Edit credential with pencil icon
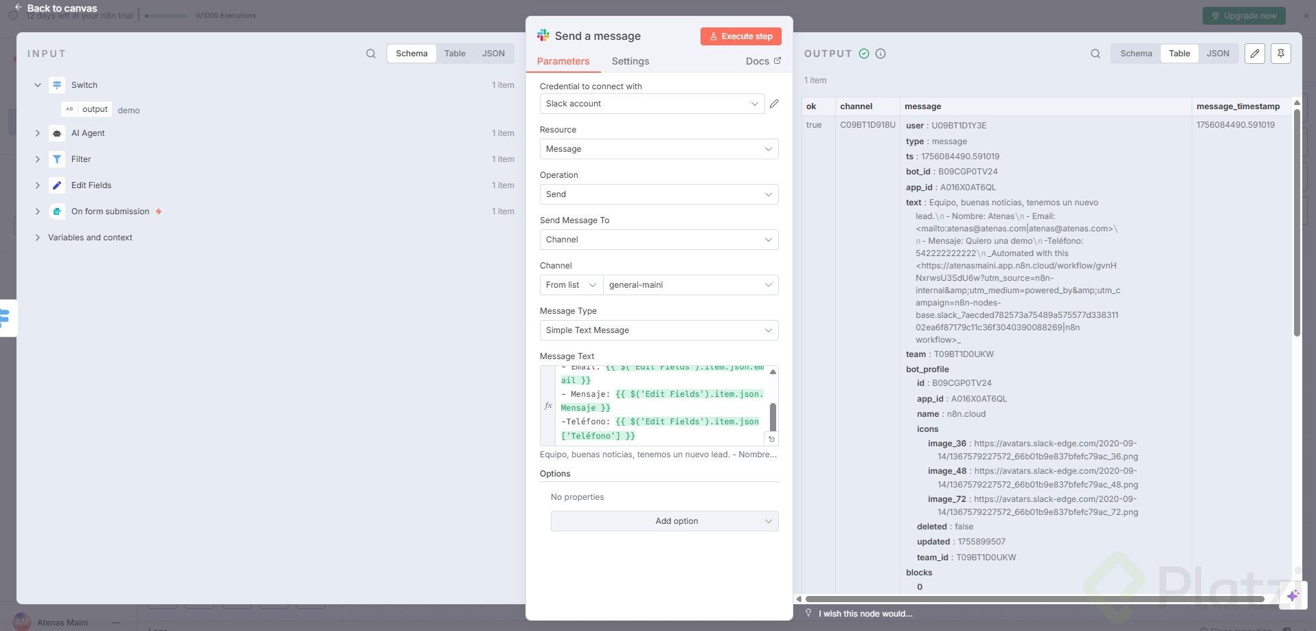1316x631 pixels. coord(774,104)
